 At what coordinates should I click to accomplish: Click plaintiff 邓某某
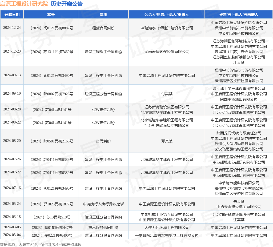coord(167,141)
